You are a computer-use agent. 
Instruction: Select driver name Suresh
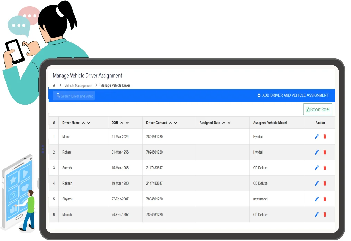pyautogui.click(x=67, y=168)
